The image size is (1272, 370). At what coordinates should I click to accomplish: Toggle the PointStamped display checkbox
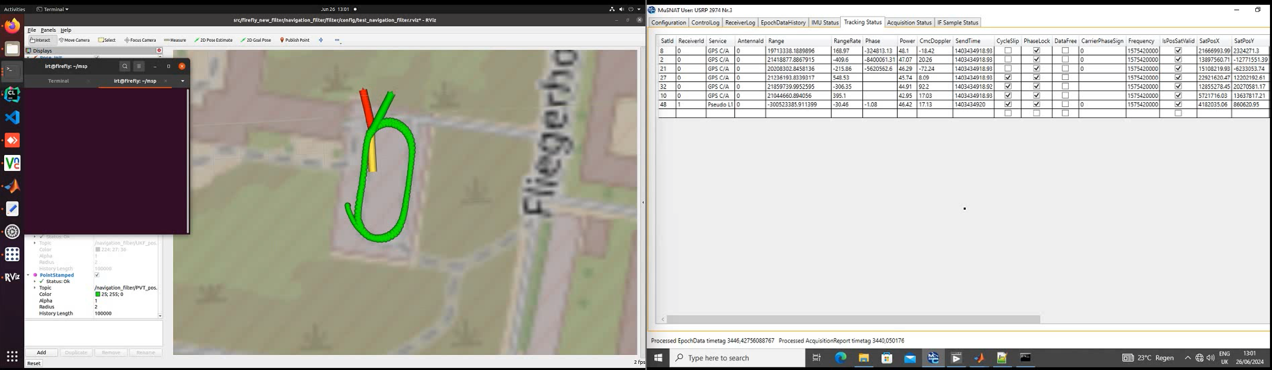[97, 275]
